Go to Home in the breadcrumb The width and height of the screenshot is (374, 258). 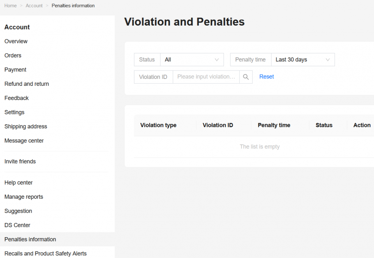coord(11,6)
